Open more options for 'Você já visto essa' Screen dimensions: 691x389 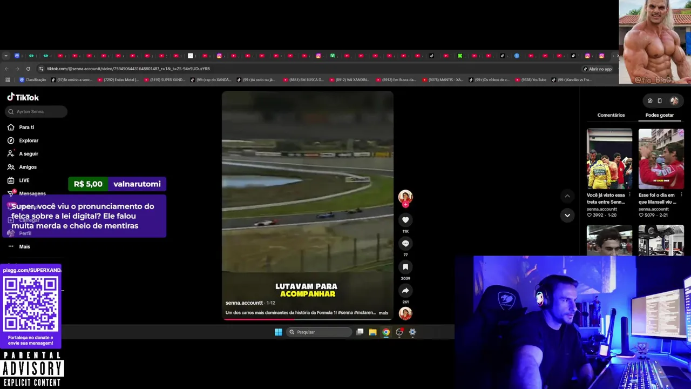[630, 195]
